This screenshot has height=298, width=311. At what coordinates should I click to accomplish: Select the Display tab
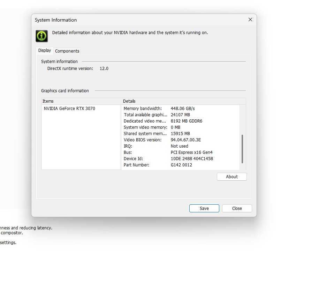coord(45,50)
